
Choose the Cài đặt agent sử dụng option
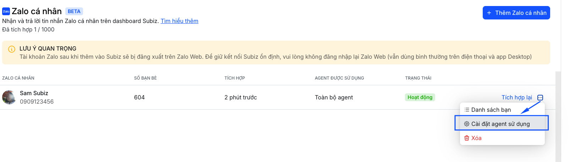point(500,124)
